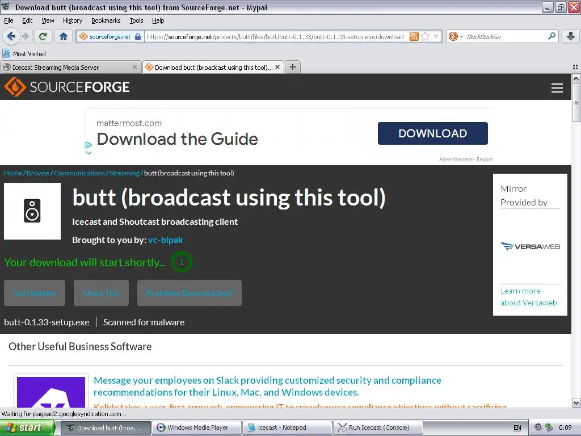Go to the home page icon
Screen dimensions: 581x436
point(64,36)
